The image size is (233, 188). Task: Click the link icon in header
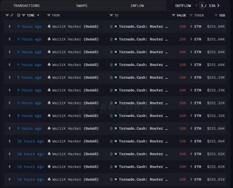tap(12, 15)
